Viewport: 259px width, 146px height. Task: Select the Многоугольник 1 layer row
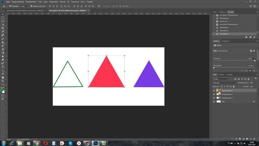coord(234,98)
